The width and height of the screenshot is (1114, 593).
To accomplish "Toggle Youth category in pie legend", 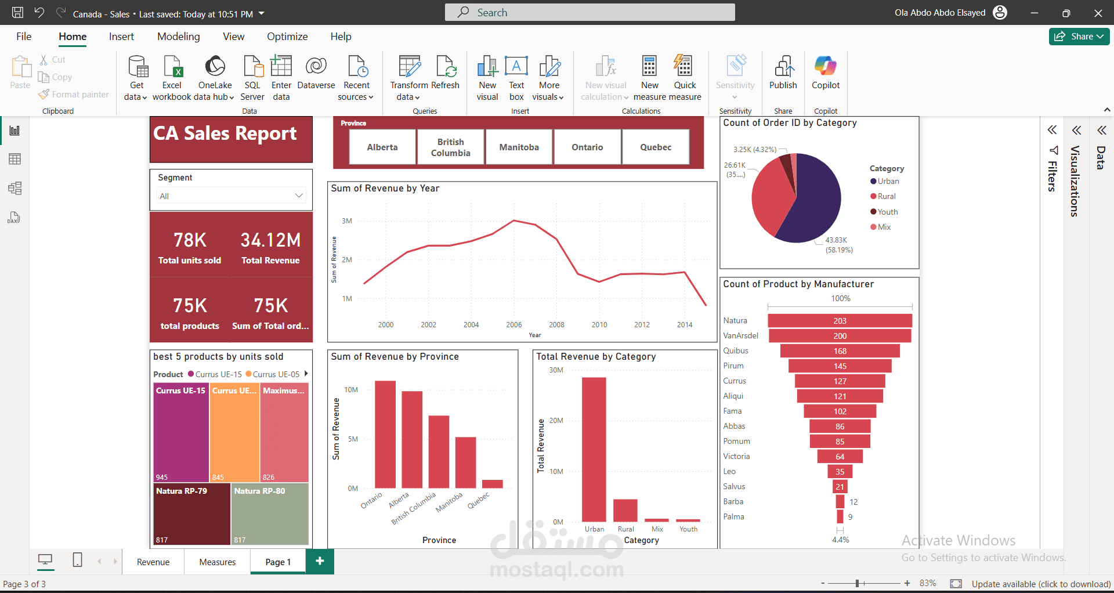I will [884, 212].
